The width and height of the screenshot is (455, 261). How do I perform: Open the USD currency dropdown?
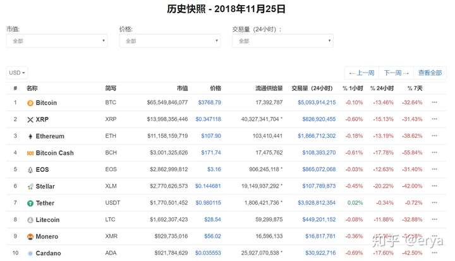click(17, 73)
